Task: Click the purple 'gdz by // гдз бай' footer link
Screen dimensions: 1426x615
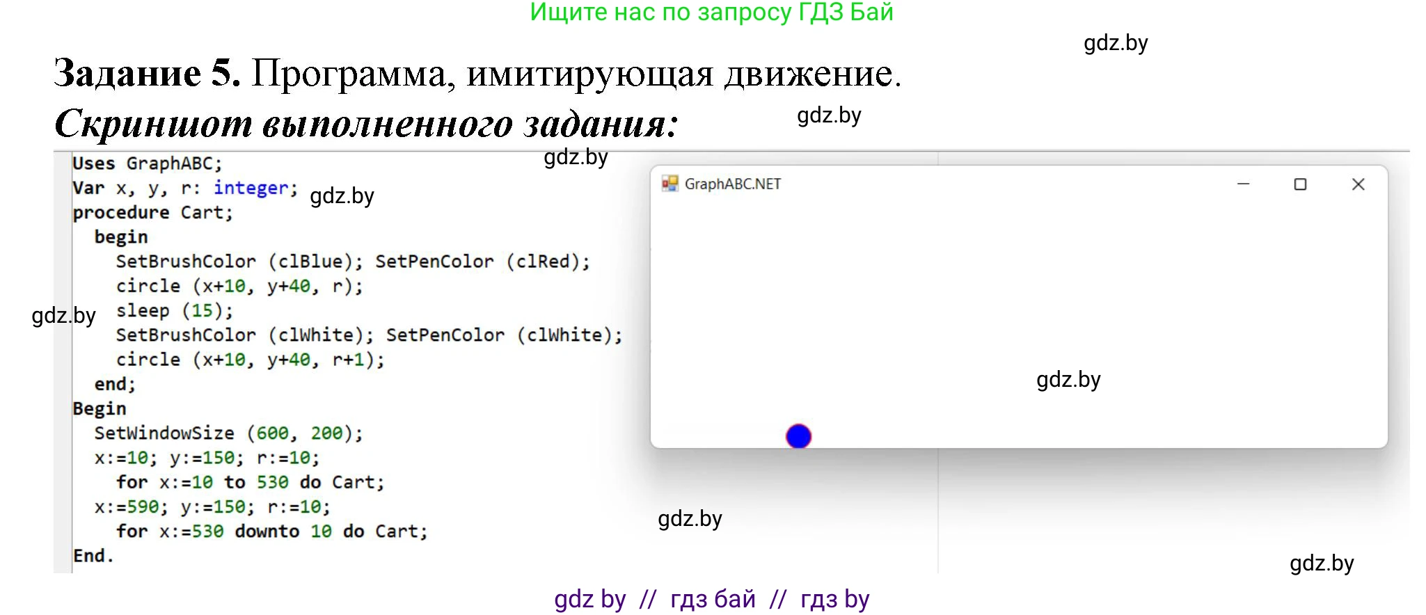Action: point(711,599)
